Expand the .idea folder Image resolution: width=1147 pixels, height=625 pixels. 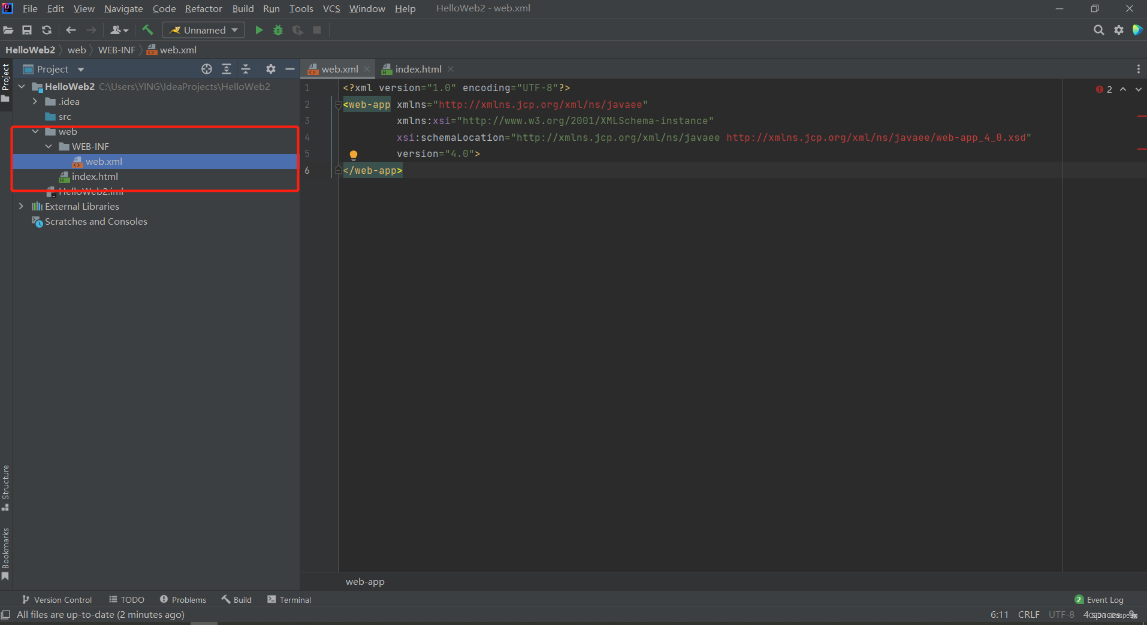(x=35, y=101)
